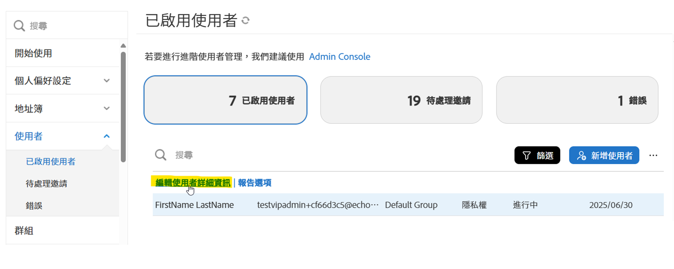This screenshot has height=269, width=674.
Task: Click the add-user icon on 新增使用者 button
Action: (x=581, y=155)
